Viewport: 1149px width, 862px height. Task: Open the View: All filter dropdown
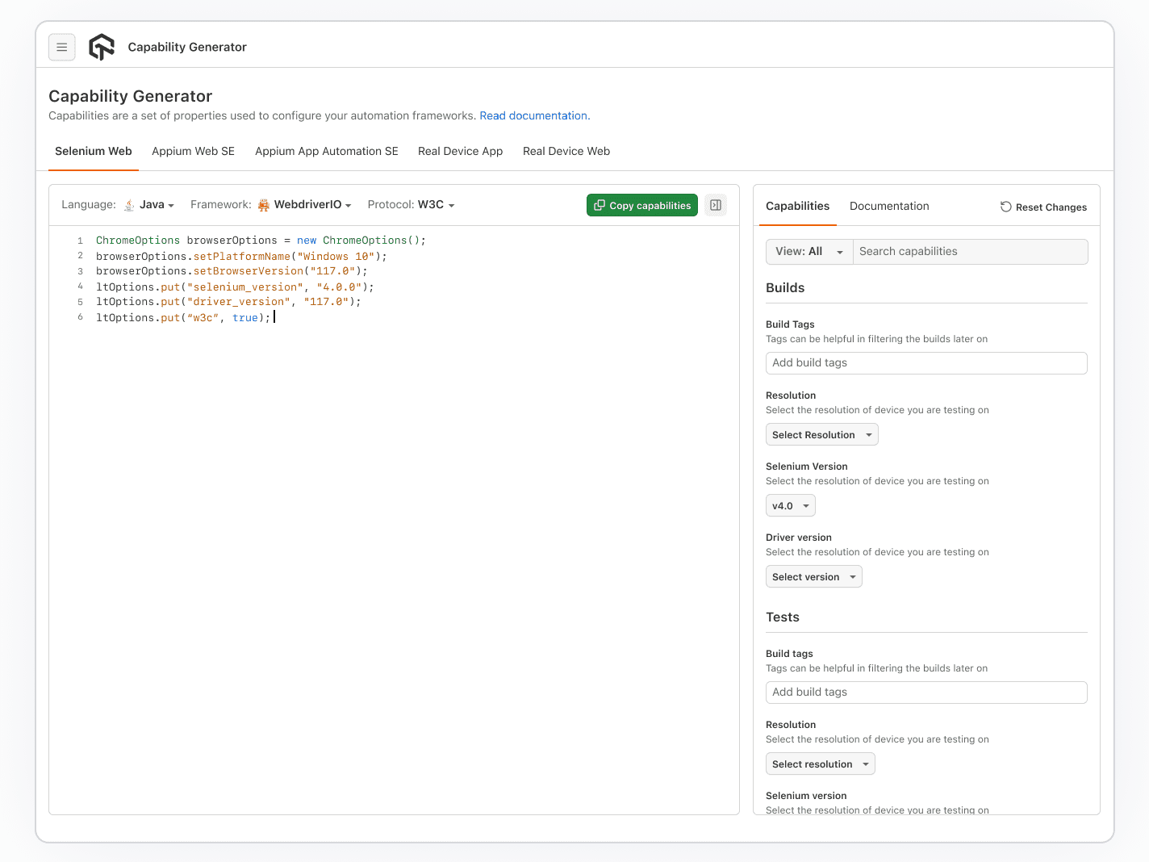(x=808, y=251)
